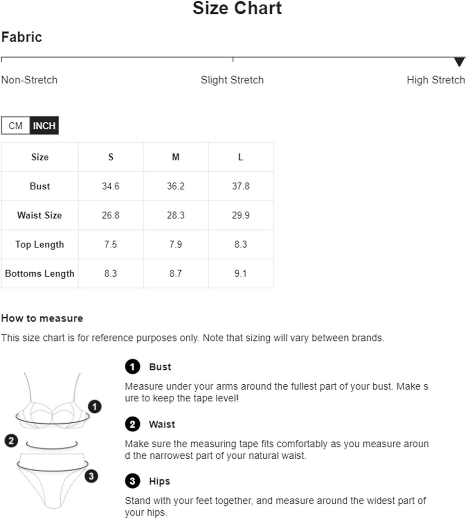Click the Waist Size row label
Viewport: 467px width, 519px height.
click(x=40, y=215)
